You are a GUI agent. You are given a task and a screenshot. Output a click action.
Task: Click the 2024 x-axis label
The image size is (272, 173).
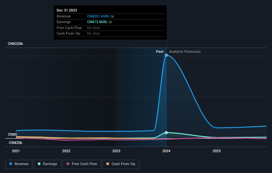pos(166,151)
